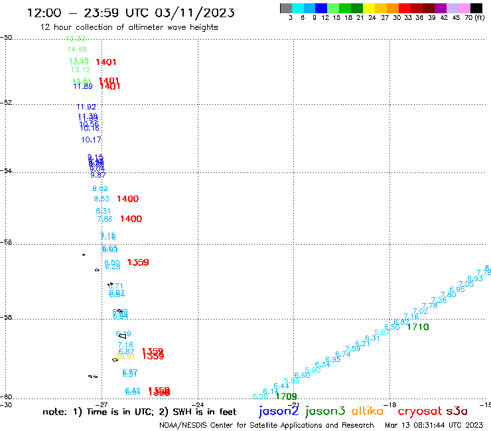This screenshot has width=491, height=431.
Task: Click the yellow swatch in the color scale
Action: 369,8
